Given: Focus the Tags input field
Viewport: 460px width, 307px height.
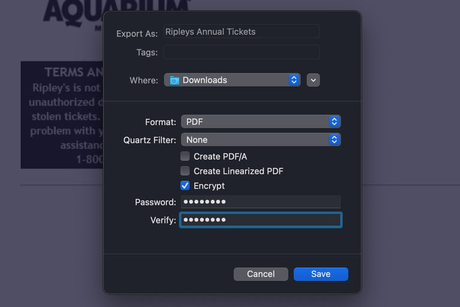Looking at the screenshot, I should (241, 52).
